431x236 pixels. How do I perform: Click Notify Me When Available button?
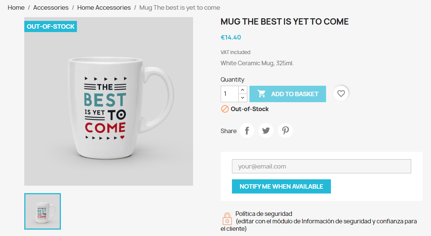pyautogui.click(x=281, y=186)
